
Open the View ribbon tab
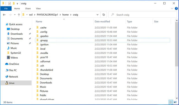click(38, 8)
